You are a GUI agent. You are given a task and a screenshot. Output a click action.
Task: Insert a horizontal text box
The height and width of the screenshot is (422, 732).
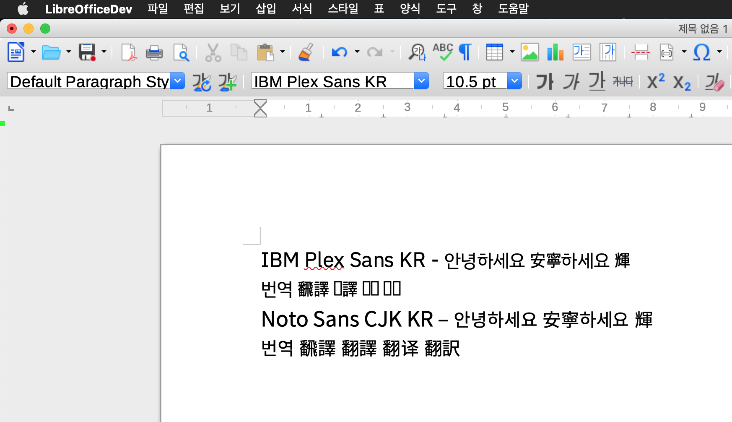[582, 52]
